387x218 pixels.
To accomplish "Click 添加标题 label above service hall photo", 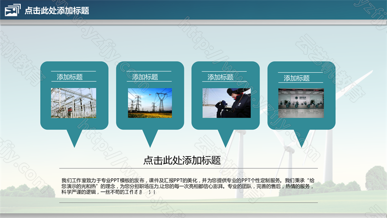I will (296, 78).
